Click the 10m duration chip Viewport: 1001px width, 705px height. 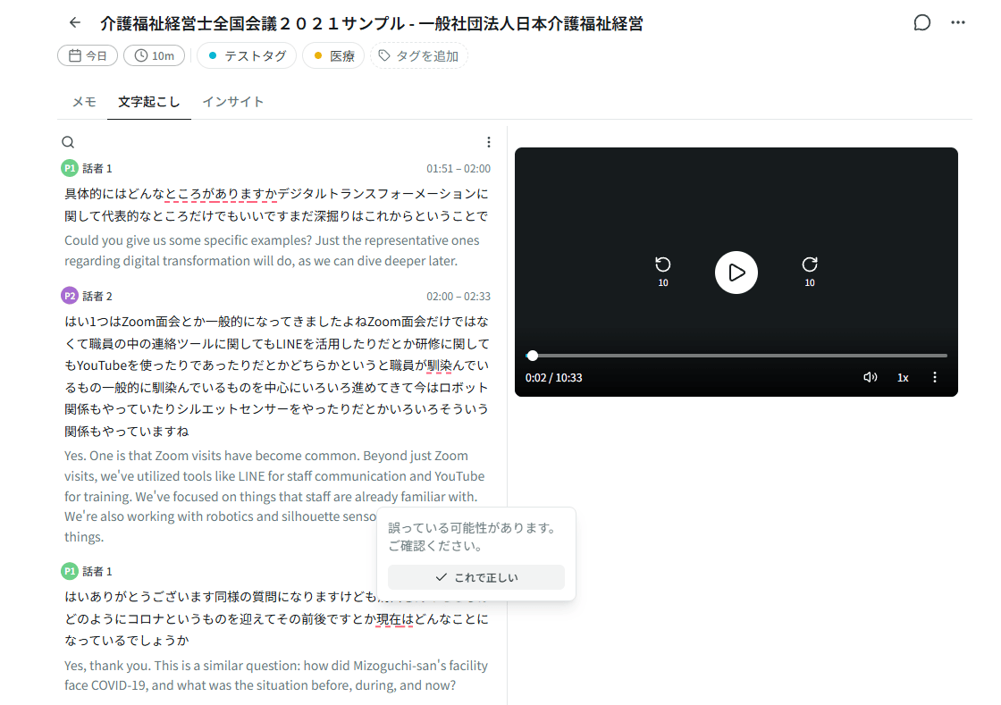154,56
